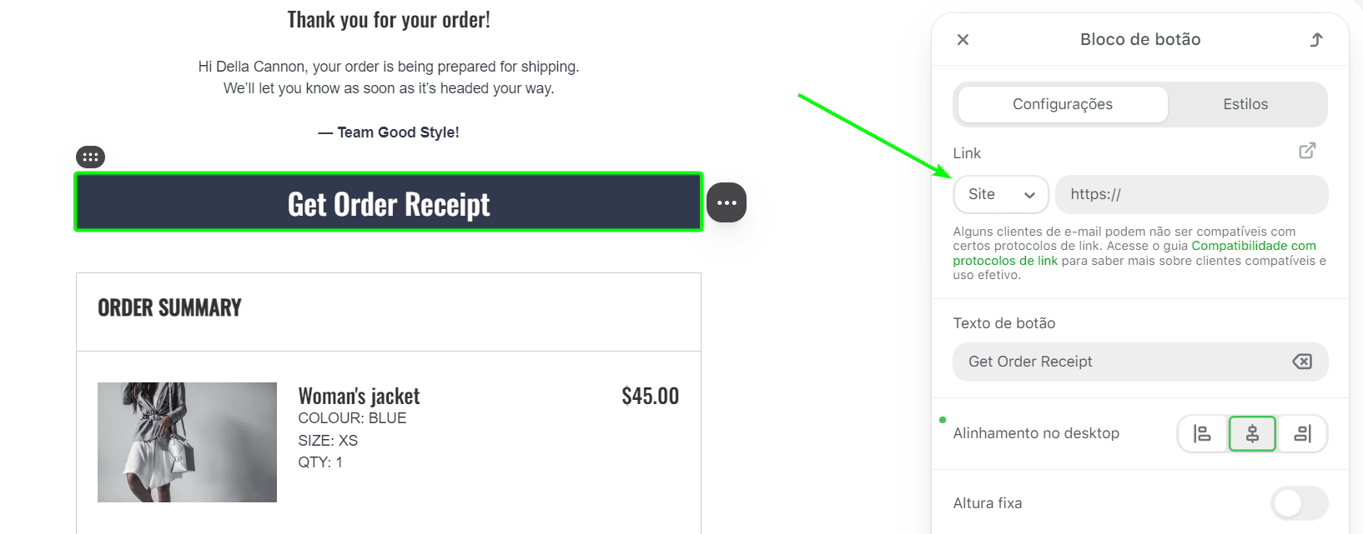1363x534 pixels.
Task: Click the Get Order Receipt email button
Action: [x=388, y=202]
